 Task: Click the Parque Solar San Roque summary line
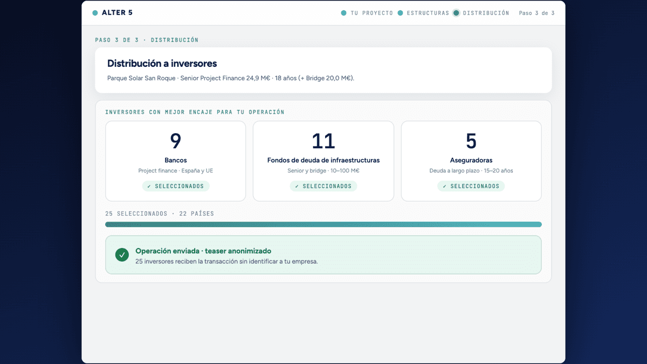pyautogui.click(x=231, y=78)
